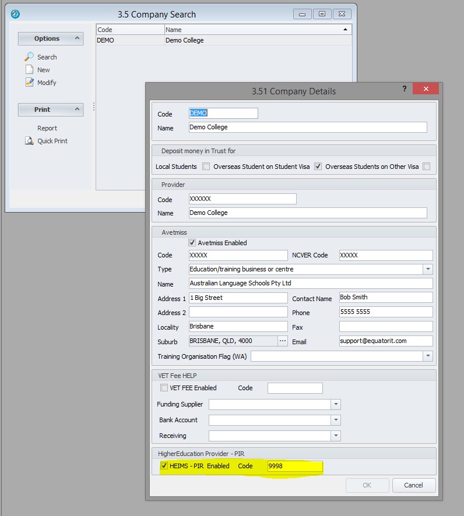Enable the VET FEE Enabled checkbox
This screenshot has width=464, height=516.
click(x=164, y=388)
